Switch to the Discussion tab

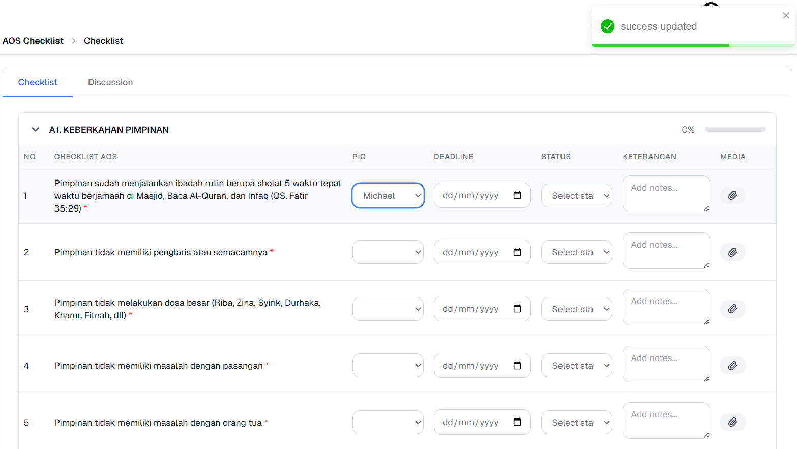click(x=110, y=82)
